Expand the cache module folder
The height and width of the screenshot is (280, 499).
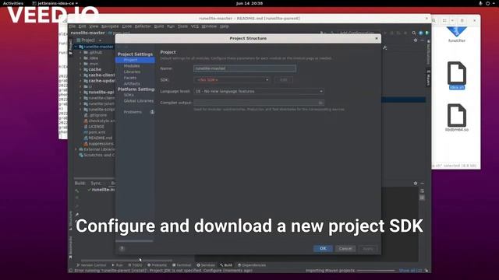81,69
